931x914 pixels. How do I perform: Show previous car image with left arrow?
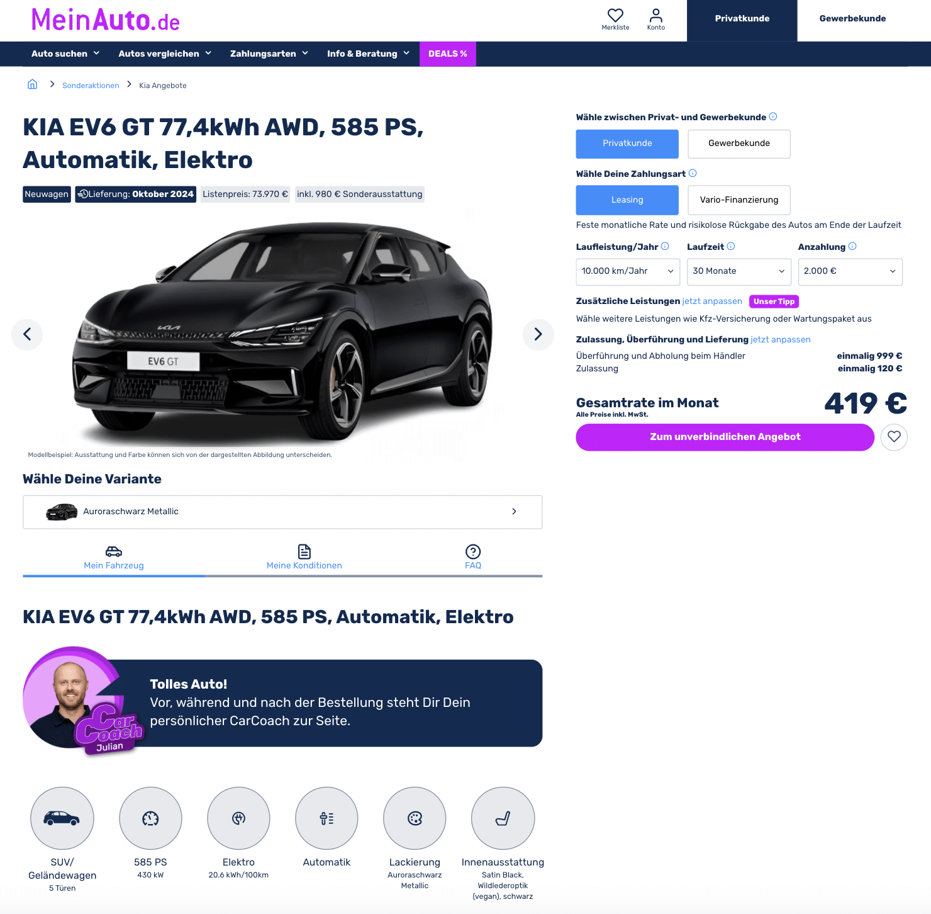tap(27, 334)
